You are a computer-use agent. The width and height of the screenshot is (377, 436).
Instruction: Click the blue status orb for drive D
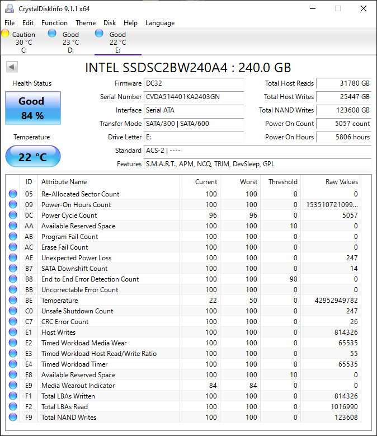tap(52, 34)
